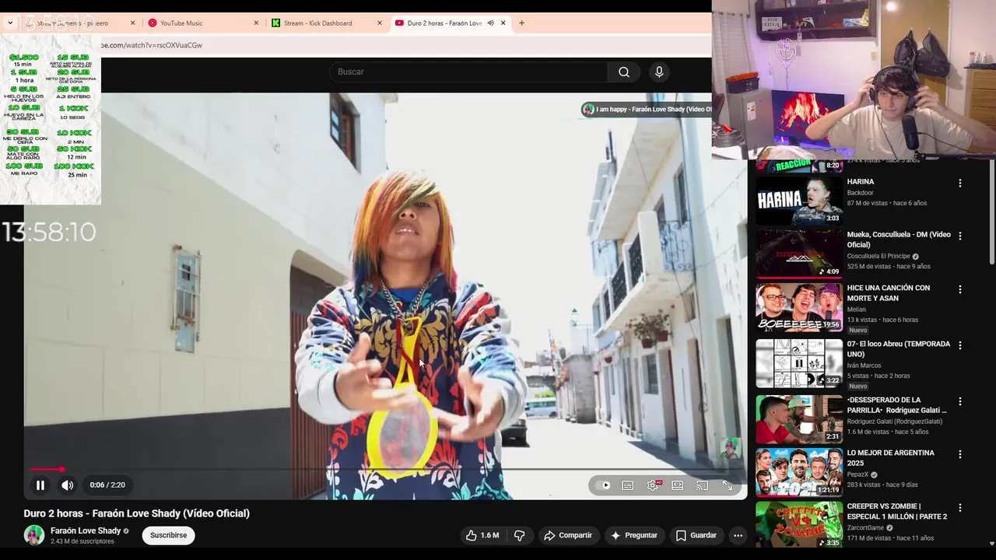Open options for DESESPERADO DE LA PARRILLA
The image size is (996, 560).
tap(959, 401)
